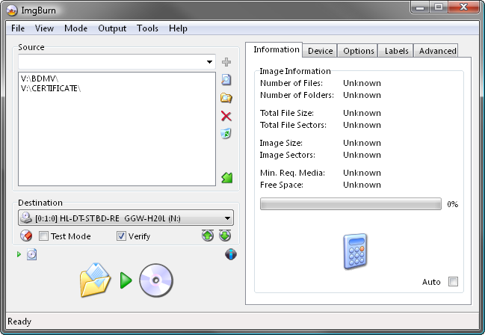Click the green show disc layout editor arrow

pos(226,177)
